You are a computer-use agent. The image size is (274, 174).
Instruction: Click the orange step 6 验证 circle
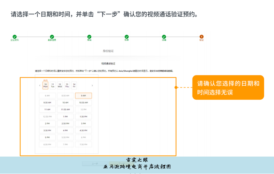[201, 37]
